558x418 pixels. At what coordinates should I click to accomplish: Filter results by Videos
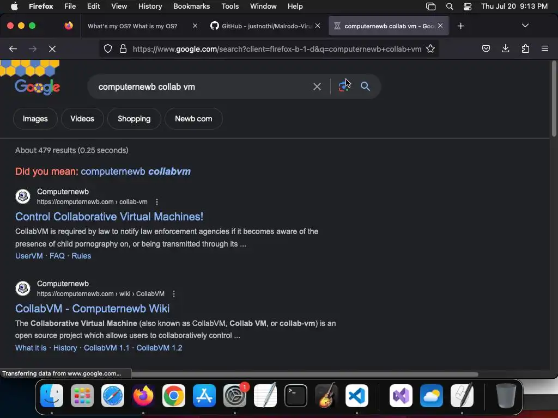[82, 119]
